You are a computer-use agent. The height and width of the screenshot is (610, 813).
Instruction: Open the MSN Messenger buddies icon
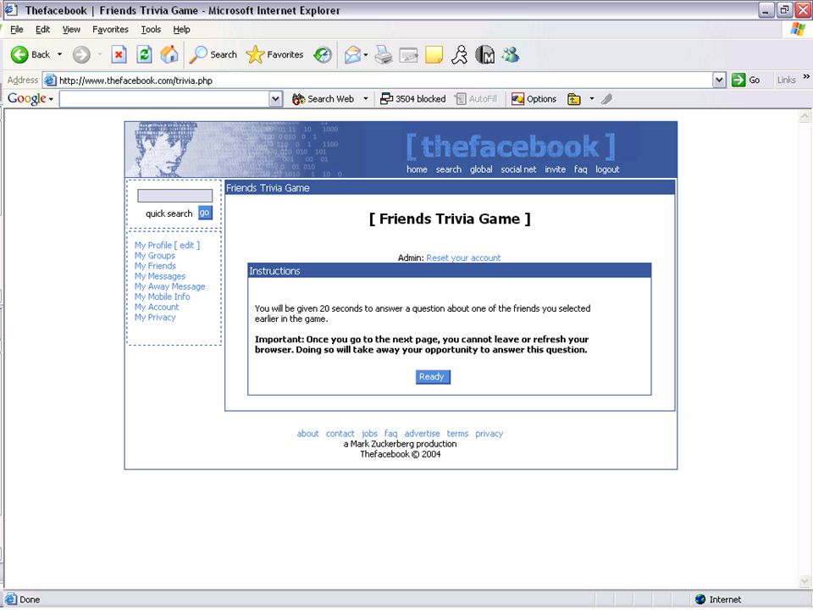(510, 54)
